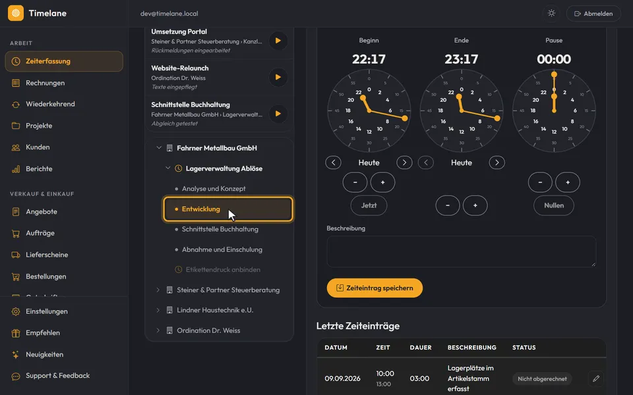Open Zeiterfassung in the sidebar
Viewport: 633px width, 395px height.
coord(64,61)
